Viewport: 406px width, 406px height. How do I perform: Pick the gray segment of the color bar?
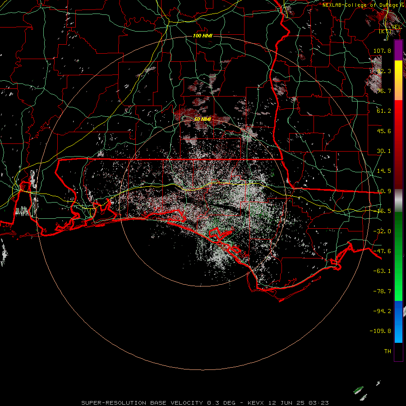(x=398, y=201)
